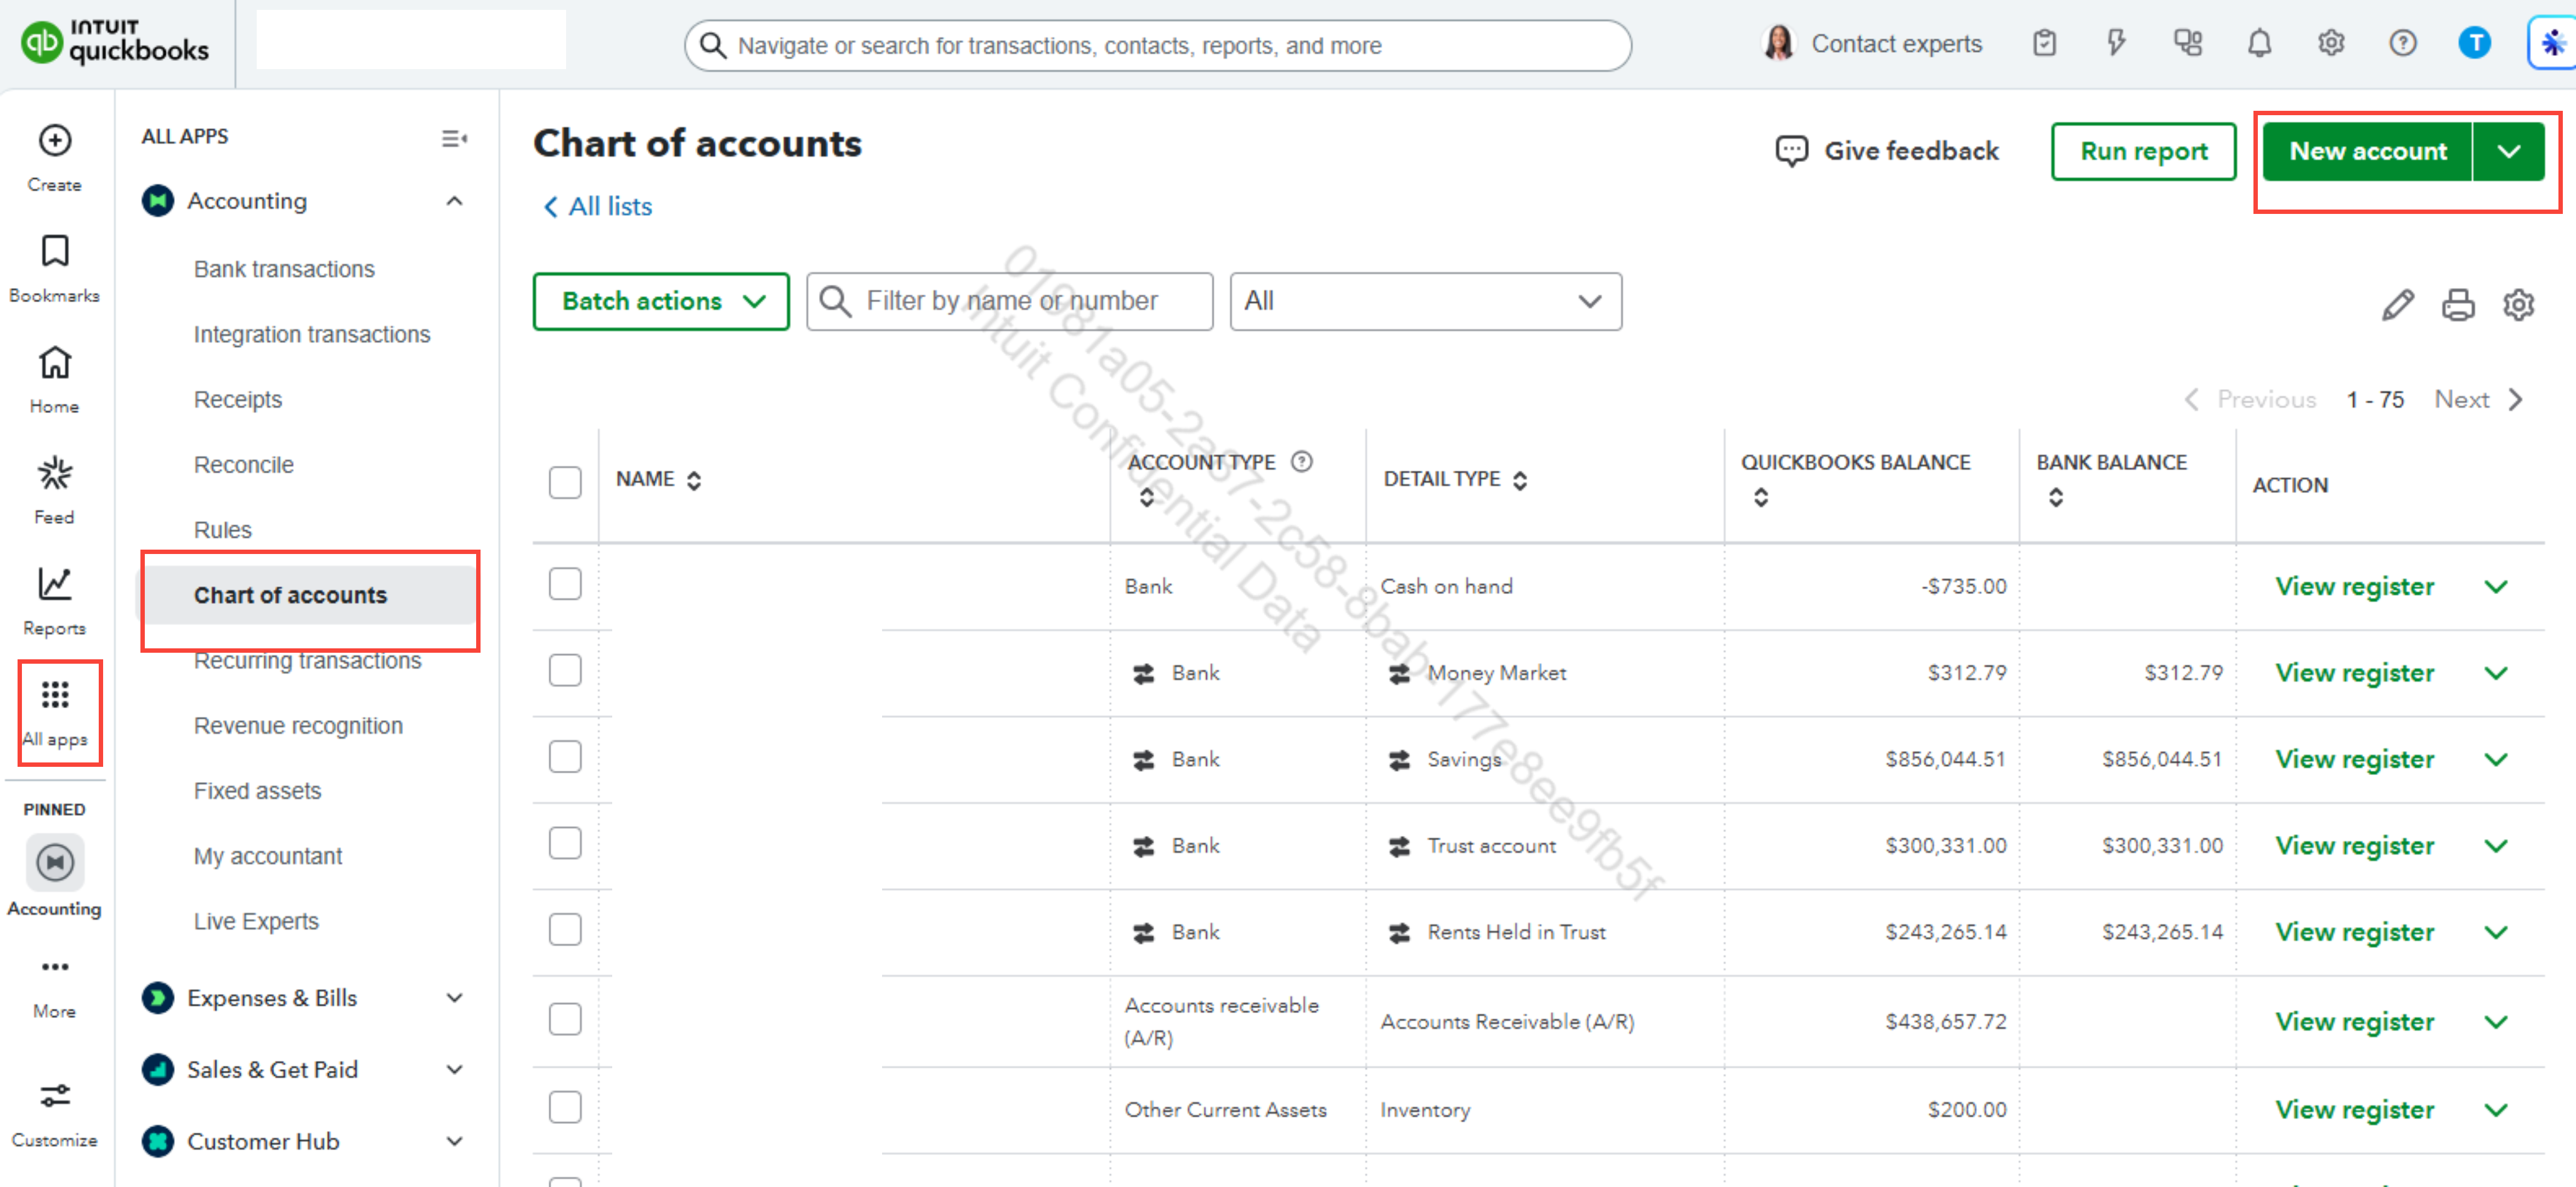
Task: Go back via All lists link
Action: [598, 207]
